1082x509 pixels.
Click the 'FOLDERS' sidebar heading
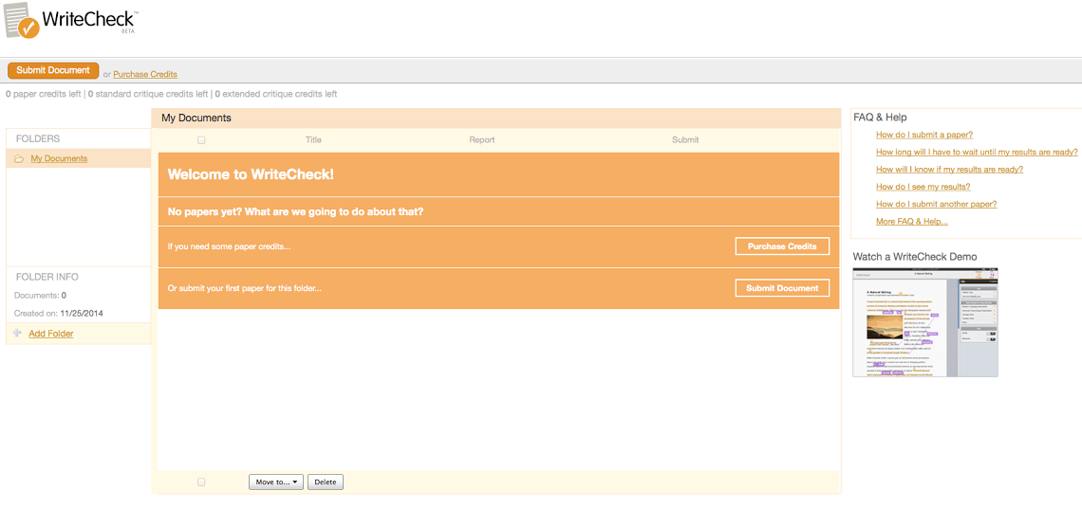[x=38, y=138]
